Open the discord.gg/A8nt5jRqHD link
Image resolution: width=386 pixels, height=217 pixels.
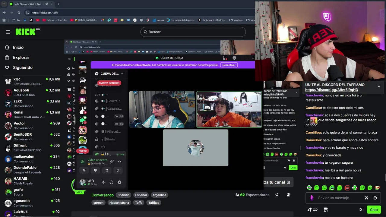[x=331, y=90]
